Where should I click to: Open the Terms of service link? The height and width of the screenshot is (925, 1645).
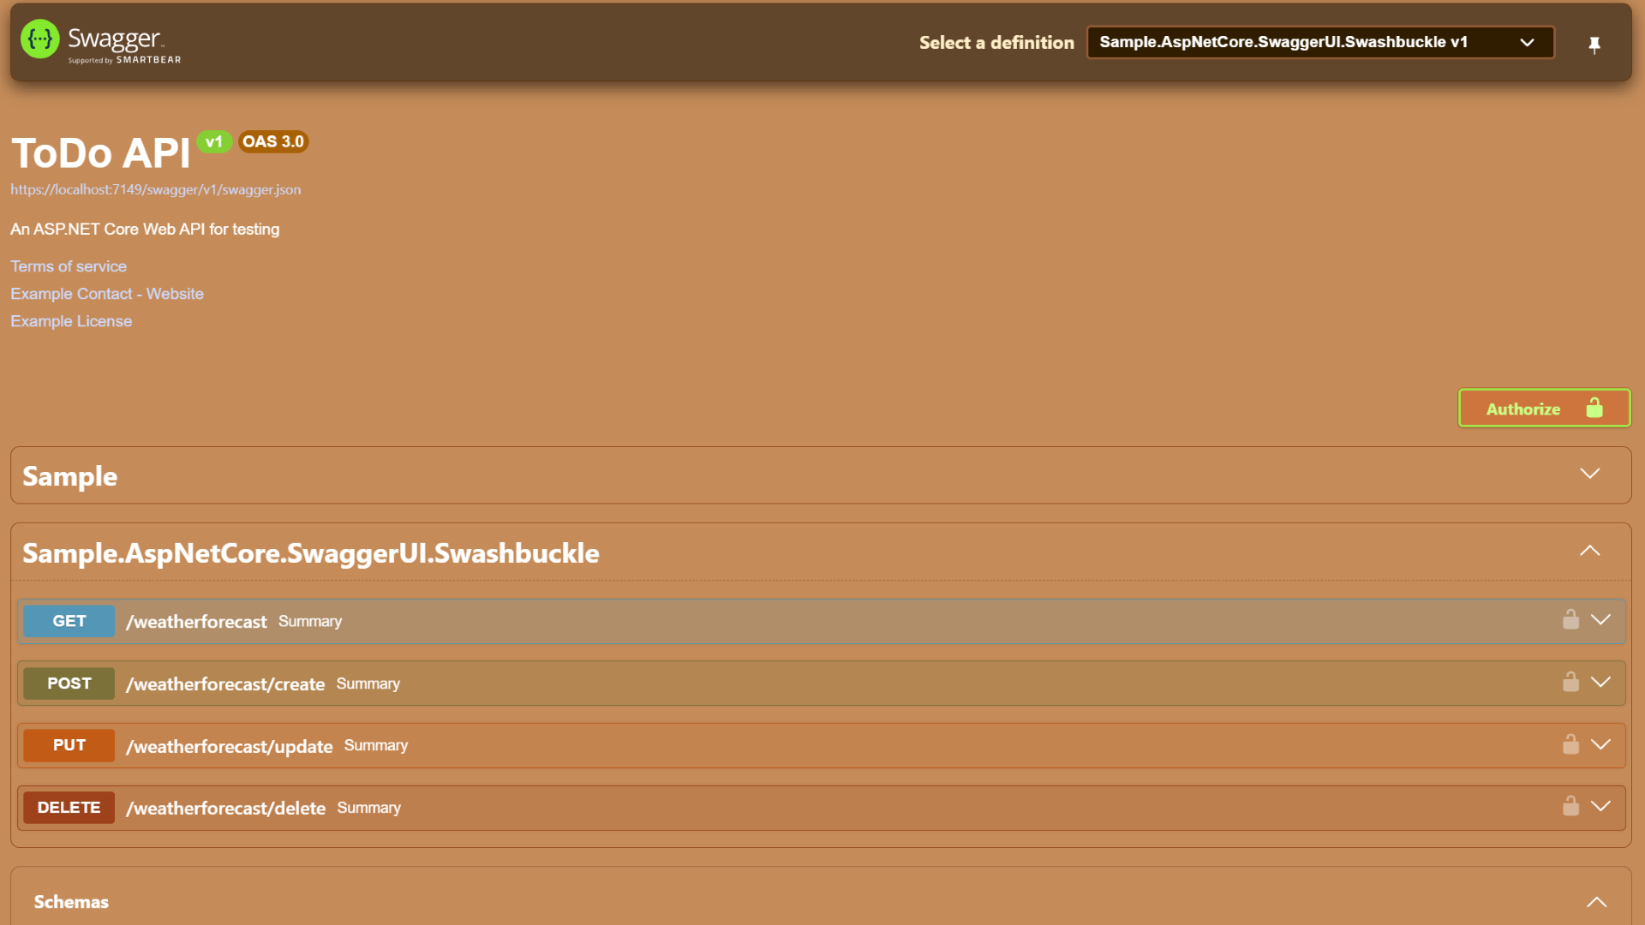[69, 266]
